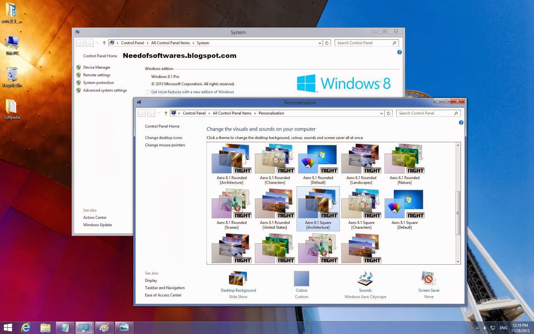Open the Desktop Background slide show icon

(x=238, y=279)
